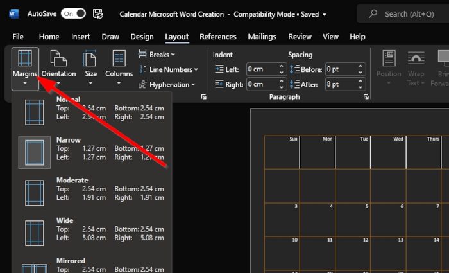This screenshot has height=273, width=449.
Task: Switch to the Design tab
Action: pos(142,37)
